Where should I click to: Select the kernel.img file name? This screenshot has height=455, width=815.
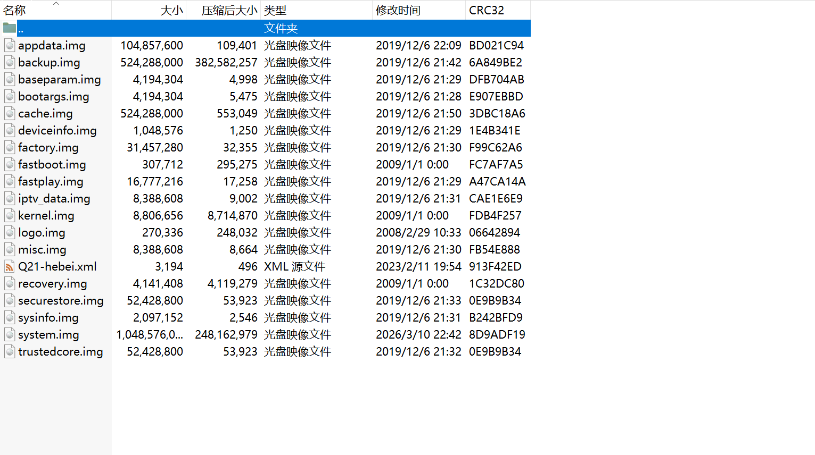[46, 215]
